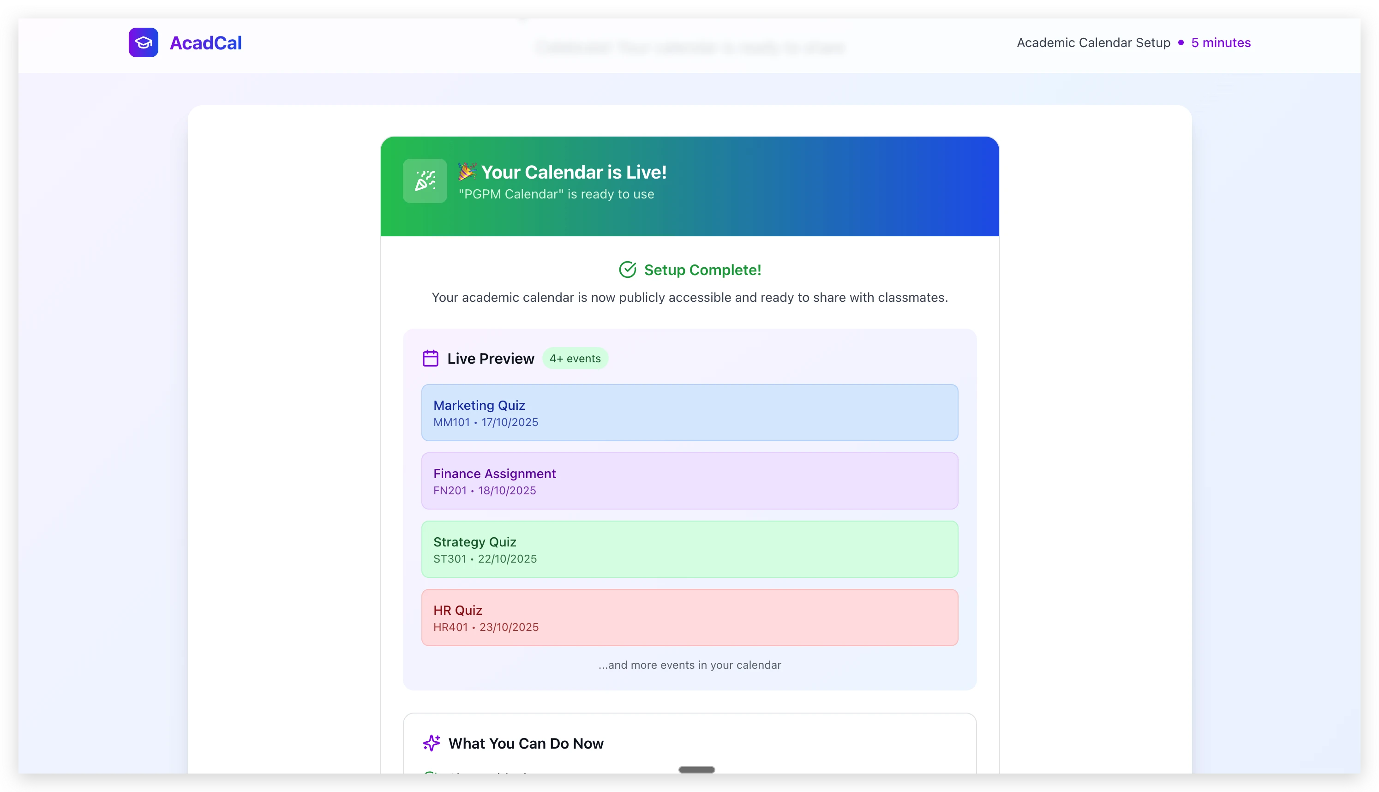Click ...and more events in your calendar text
The width and height of the screenshot is (1379, 792).
tap(689, 664)
